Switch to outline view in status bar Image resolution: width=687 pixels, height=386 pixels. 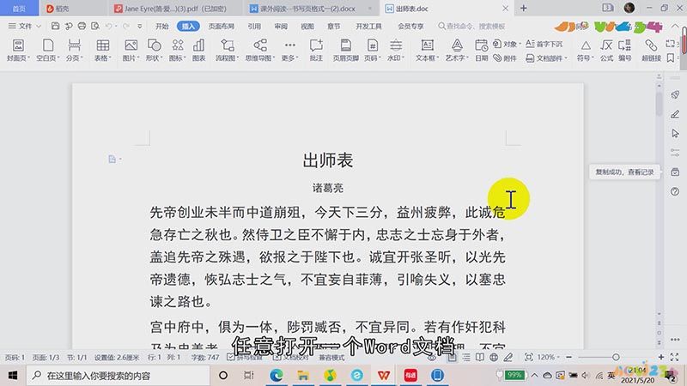point(466,358)
